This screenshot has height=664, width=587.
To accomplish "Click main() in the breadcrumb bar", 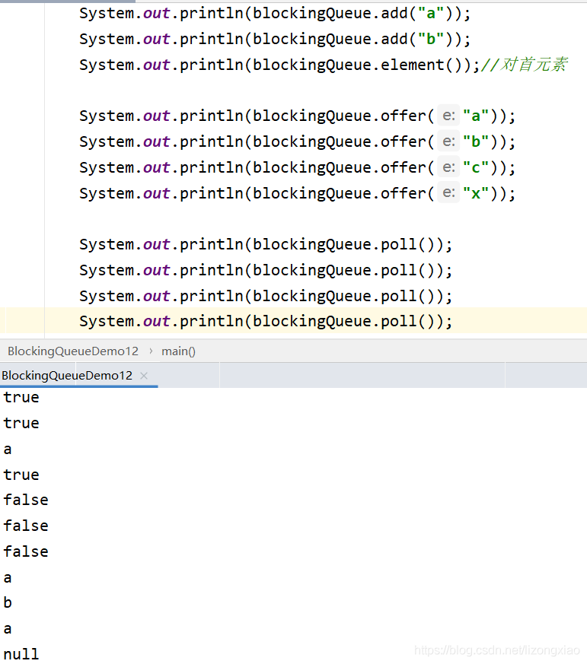I will (178, 351).
